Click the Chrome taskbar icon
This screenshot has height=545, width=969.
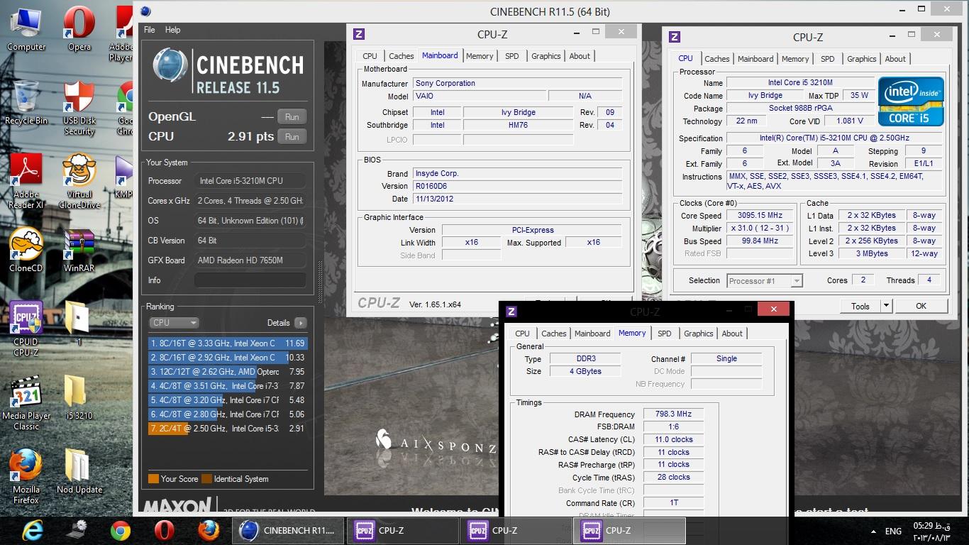[121, 530]
